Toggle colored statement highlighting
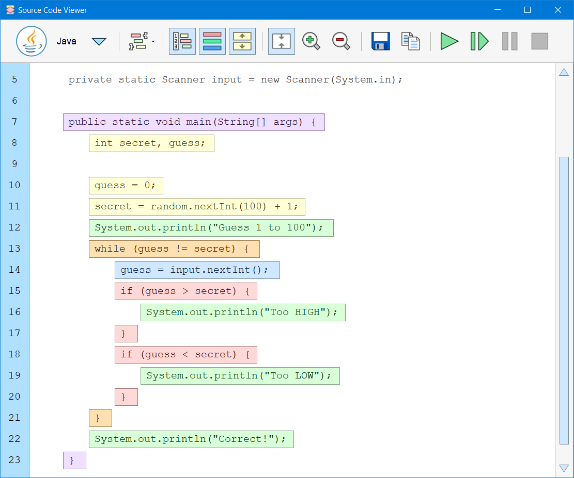 click(212, 41)
